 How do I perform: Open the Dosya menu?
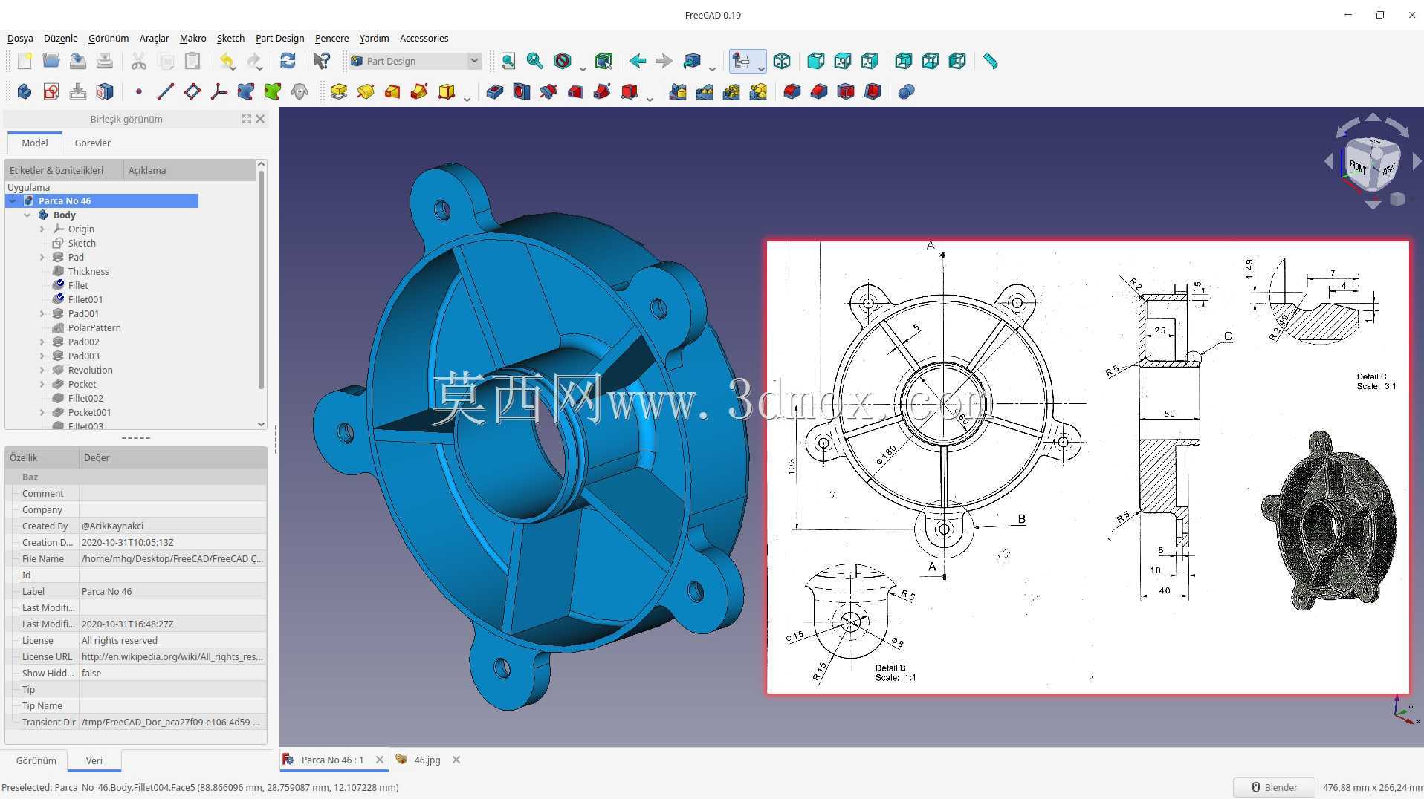20,38
